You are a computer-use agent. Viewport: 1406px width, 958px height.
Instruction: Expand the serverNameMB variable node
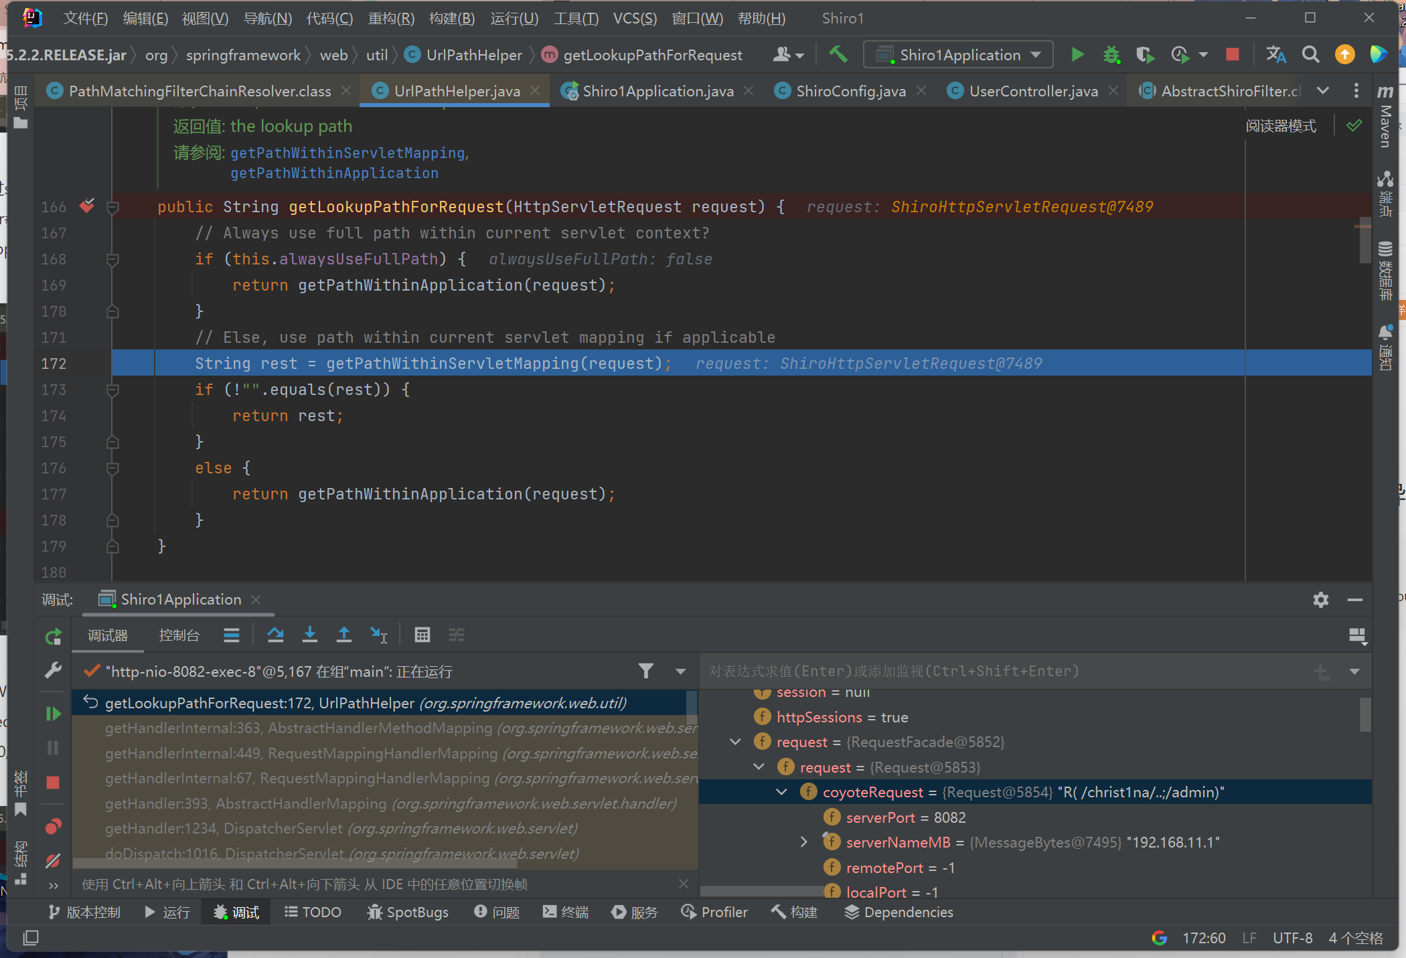point(804,842)
